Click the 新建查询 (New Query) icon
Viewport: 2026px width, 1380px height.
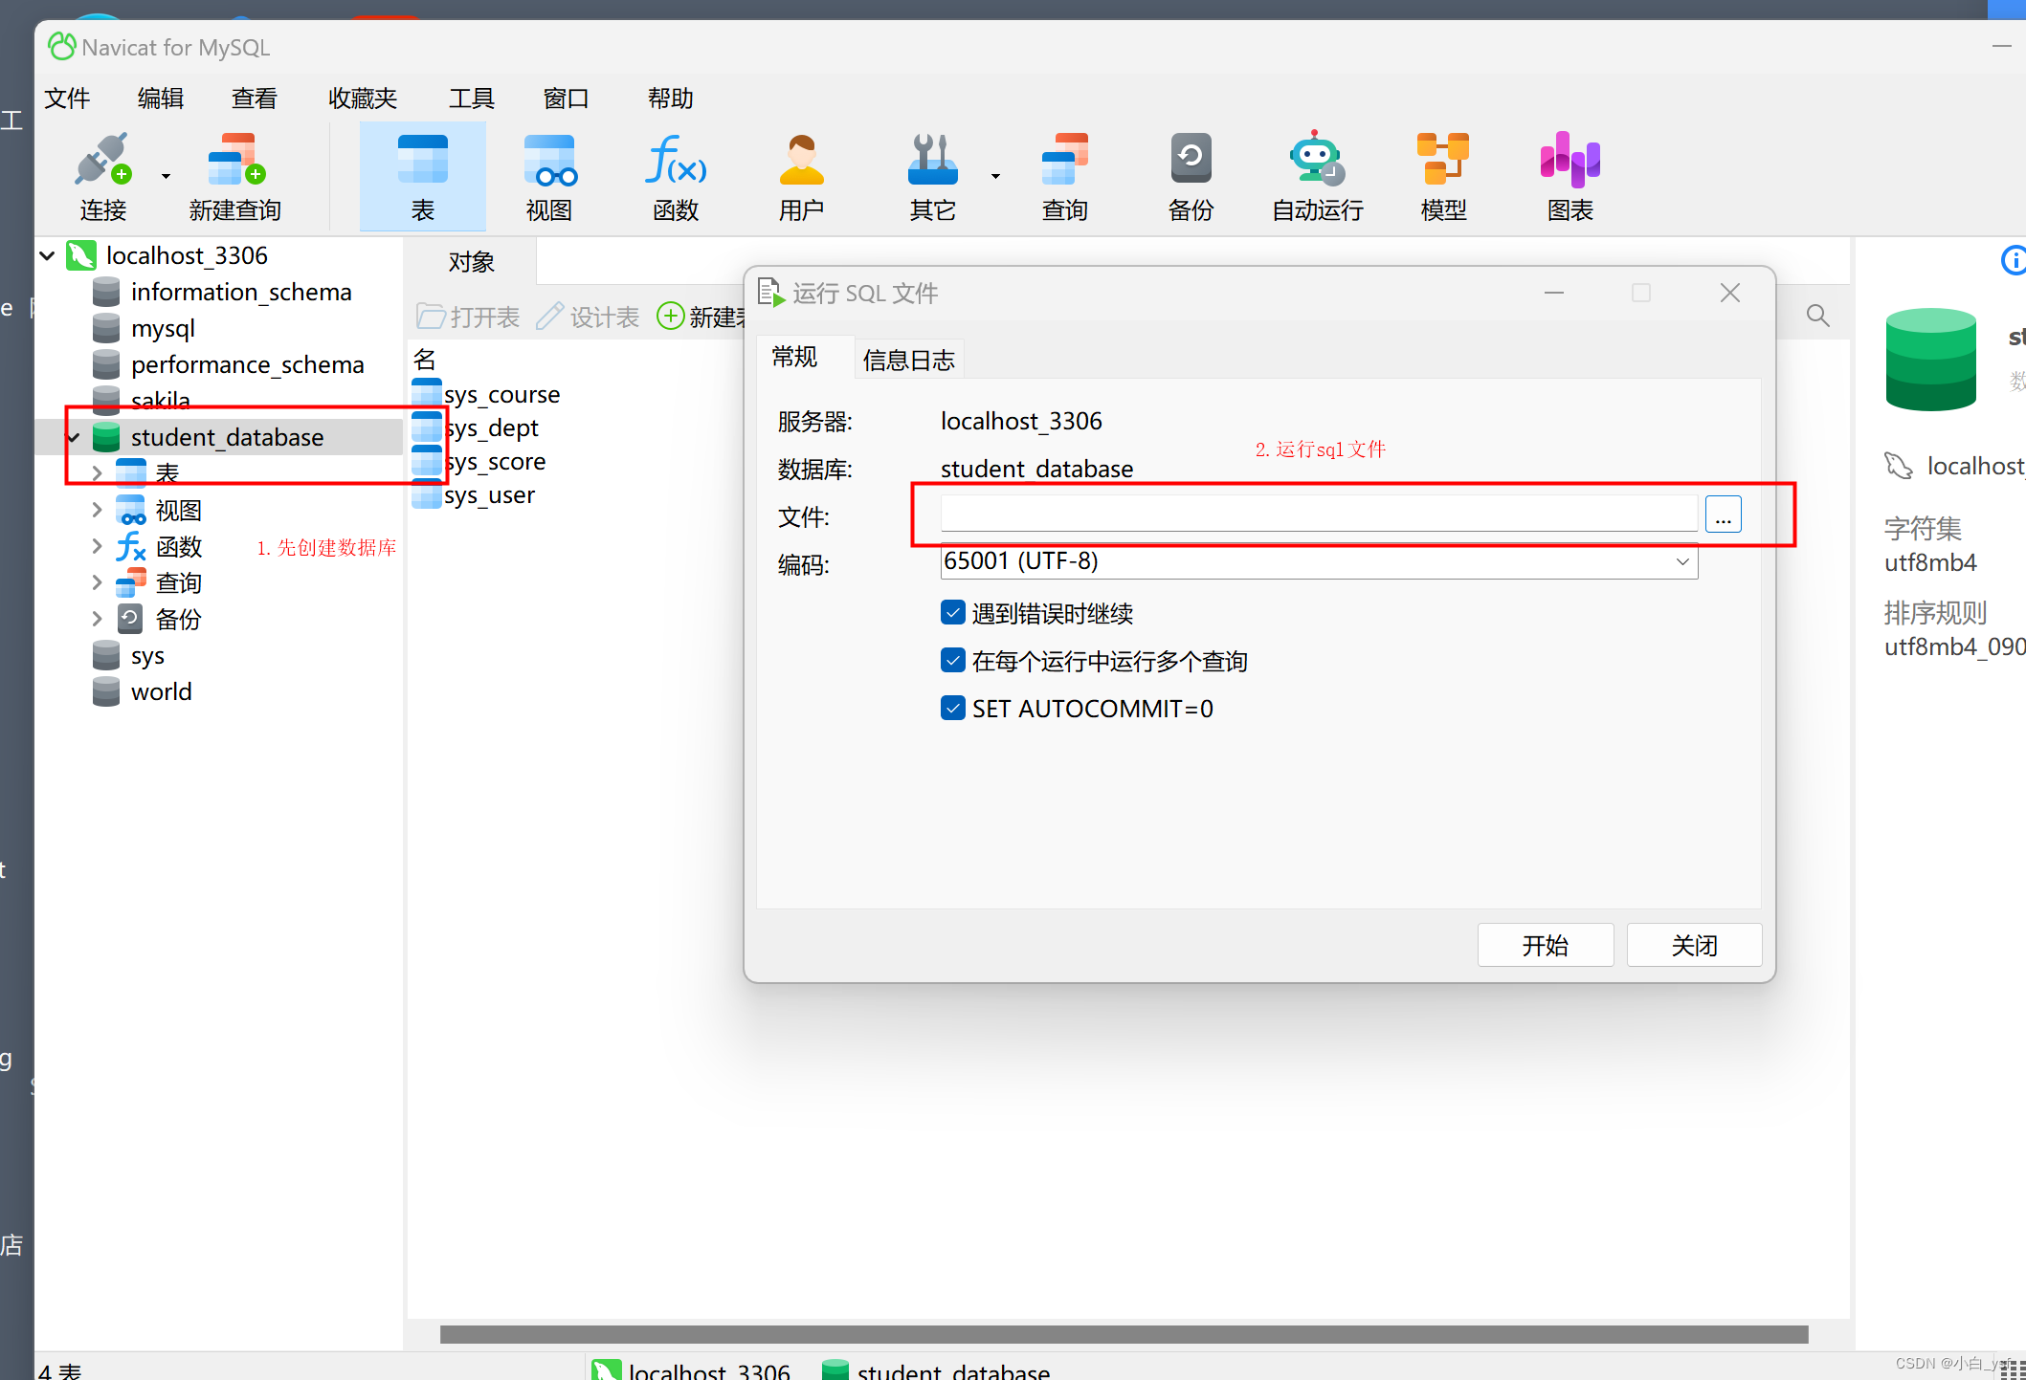click(x=234, y=176)
